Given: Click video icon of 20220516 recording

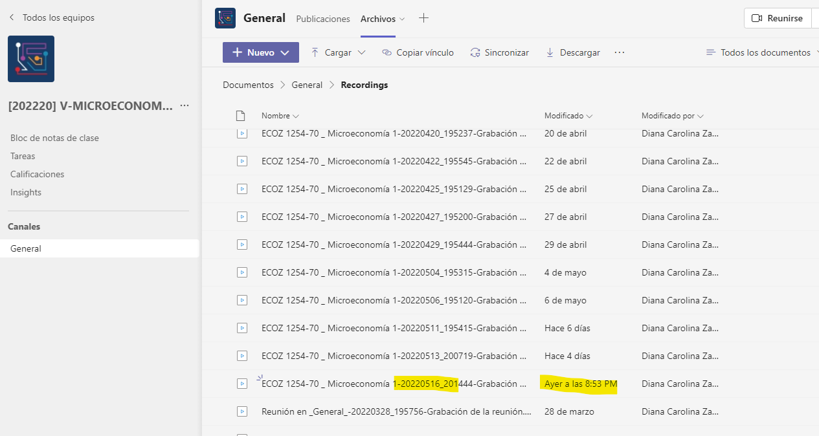Looking at the screenshot, I should [242, 384].
